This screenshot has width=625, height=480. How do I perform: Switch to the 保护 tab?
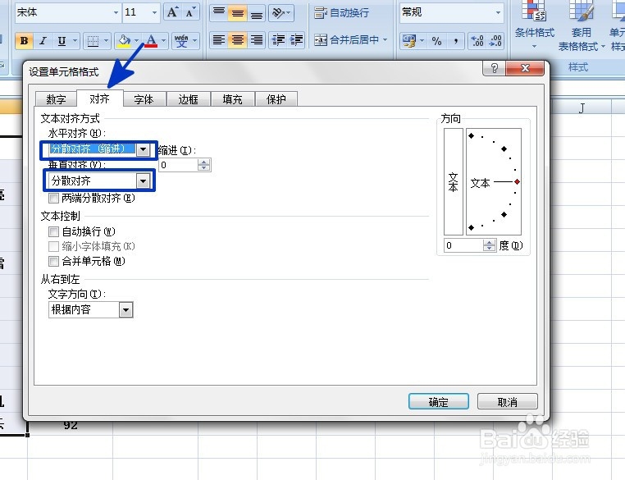[276, 98]
